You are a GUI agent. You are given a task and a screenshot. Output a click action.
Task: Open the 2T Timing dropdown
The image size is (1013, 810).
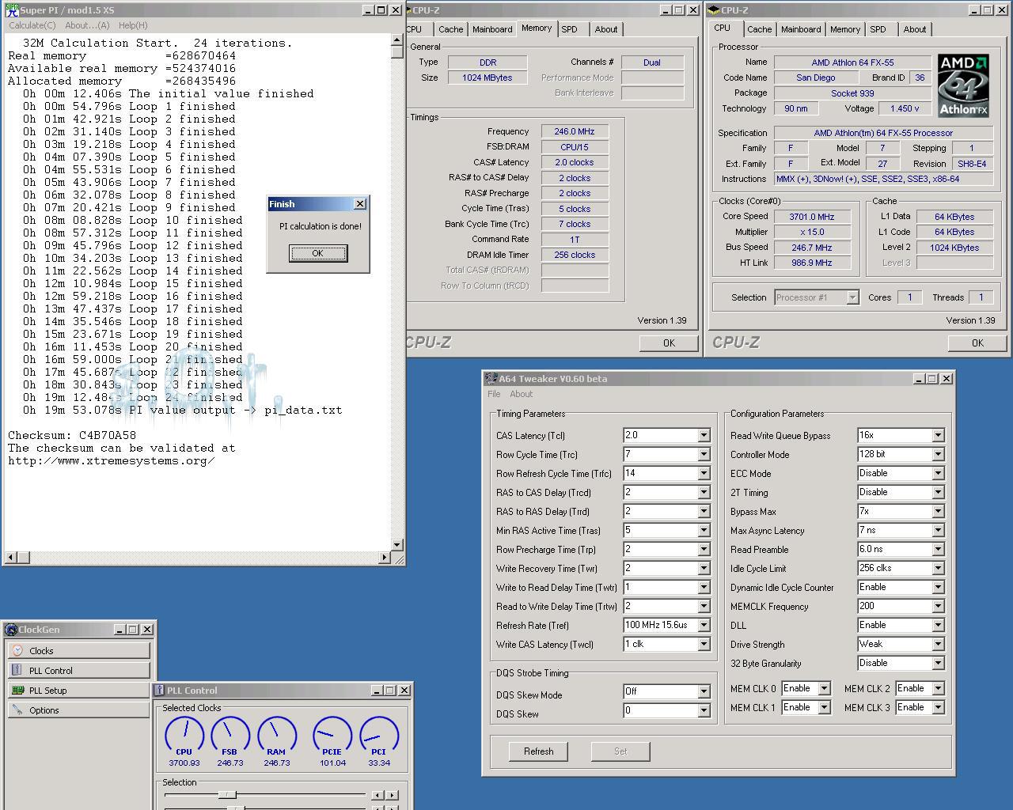(x=938, y=492)
